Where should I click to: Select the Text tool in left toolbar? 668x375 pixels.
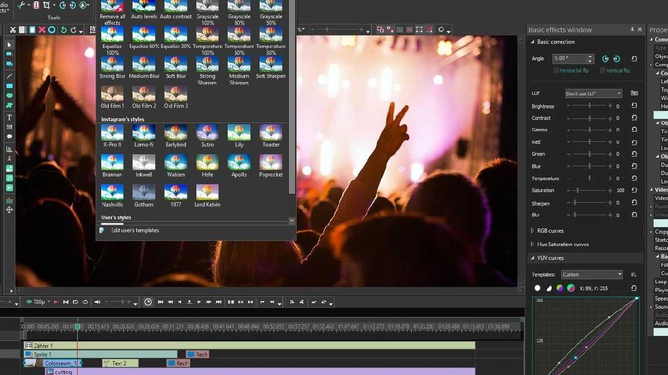coord(9,118)
